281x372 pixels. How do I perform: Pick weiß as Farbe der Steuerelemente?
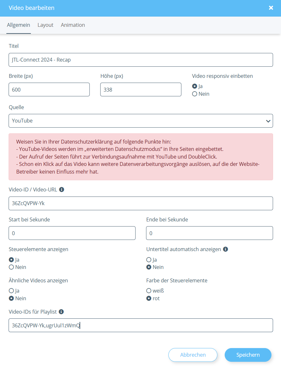149,291
